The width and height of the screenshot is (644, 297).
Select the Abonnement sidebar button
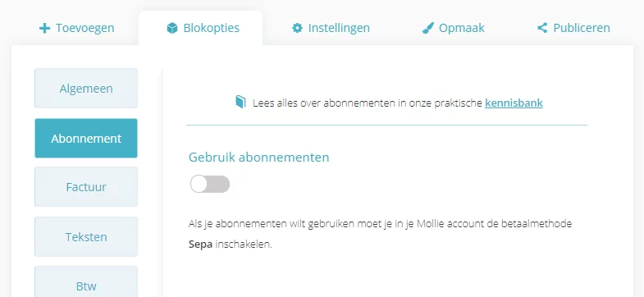pyautogui.click(x=86, y=139)
